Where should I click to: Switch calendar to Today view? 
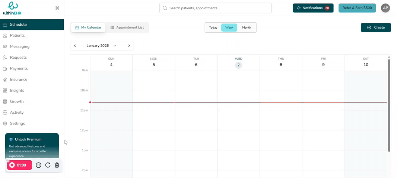(213, 27)
